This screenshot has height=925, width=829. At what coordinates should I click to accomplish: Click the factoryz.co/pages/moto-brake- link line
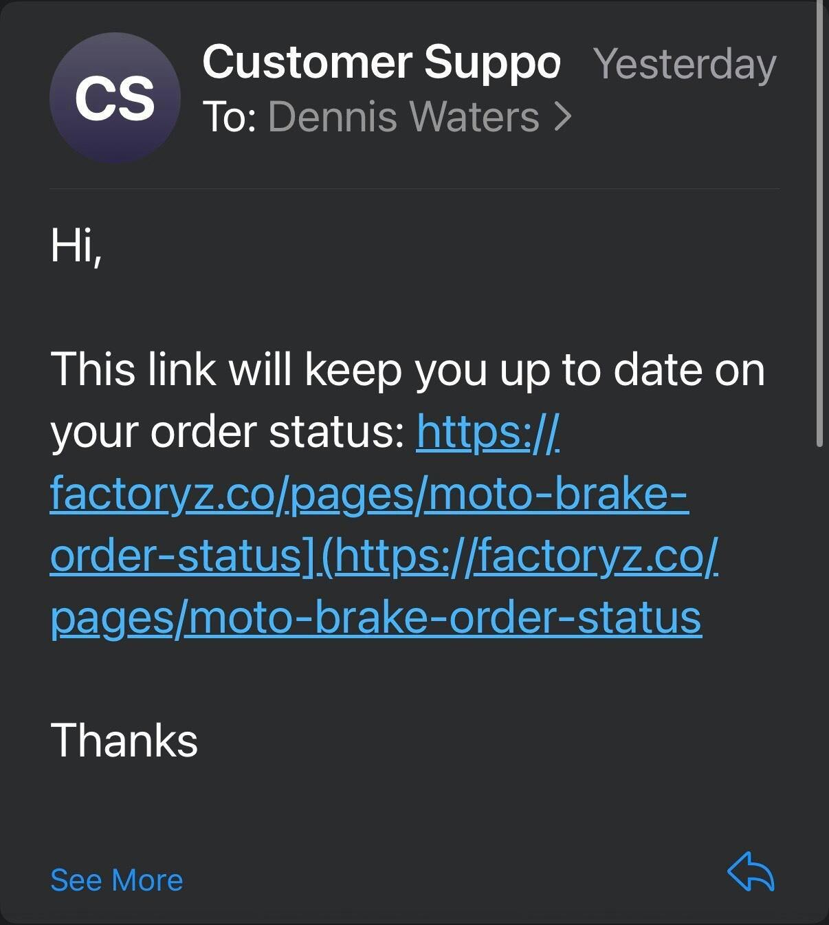(x=369, y=494)
